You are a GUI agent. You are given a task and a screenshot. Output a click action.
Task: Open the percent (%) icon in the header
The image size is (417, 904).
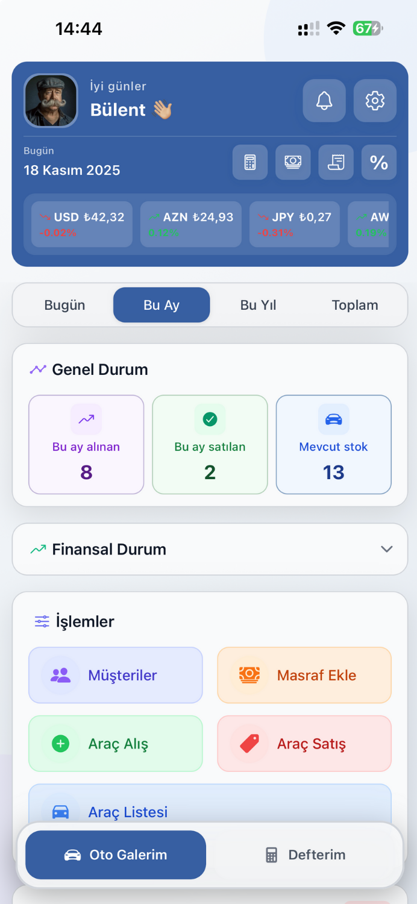(x=378, y=162)
